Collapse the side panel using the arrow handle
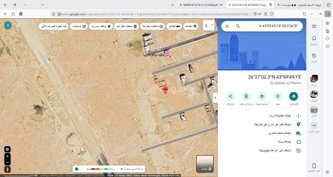333x177 pixels. coord(215,97)
